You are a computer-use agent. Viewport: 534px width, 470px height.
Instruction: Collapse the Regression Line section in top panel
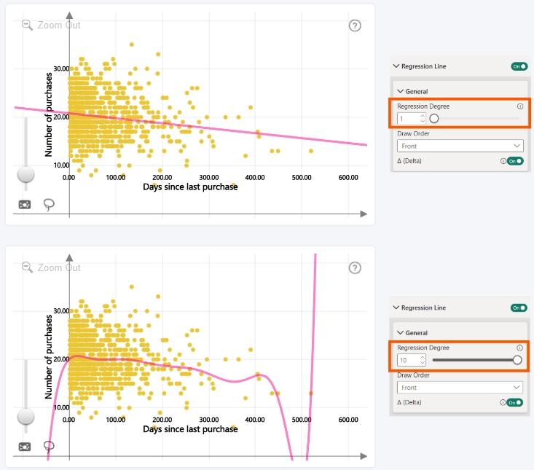(x=396, y=66)
